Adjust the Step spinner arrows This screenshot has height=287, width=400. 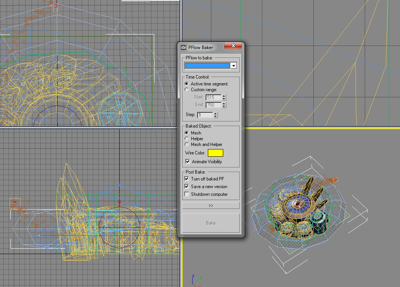tap(216, 115)
